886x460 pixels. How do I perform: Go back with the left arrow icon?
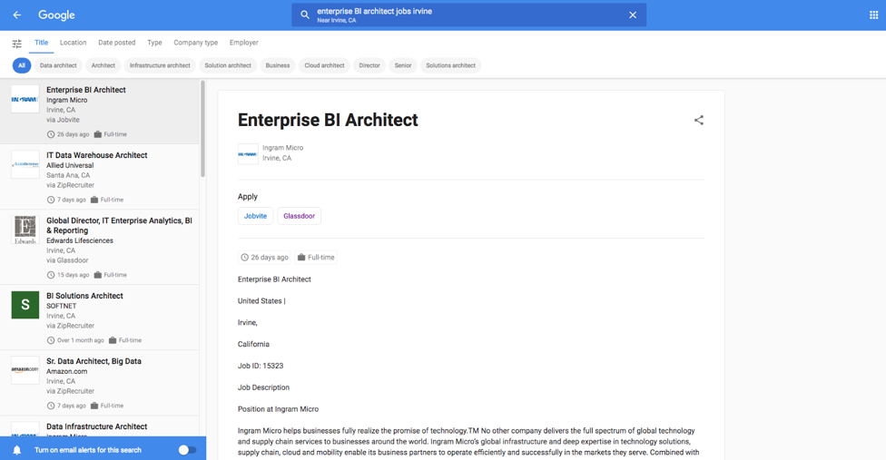tap(17, 15)
